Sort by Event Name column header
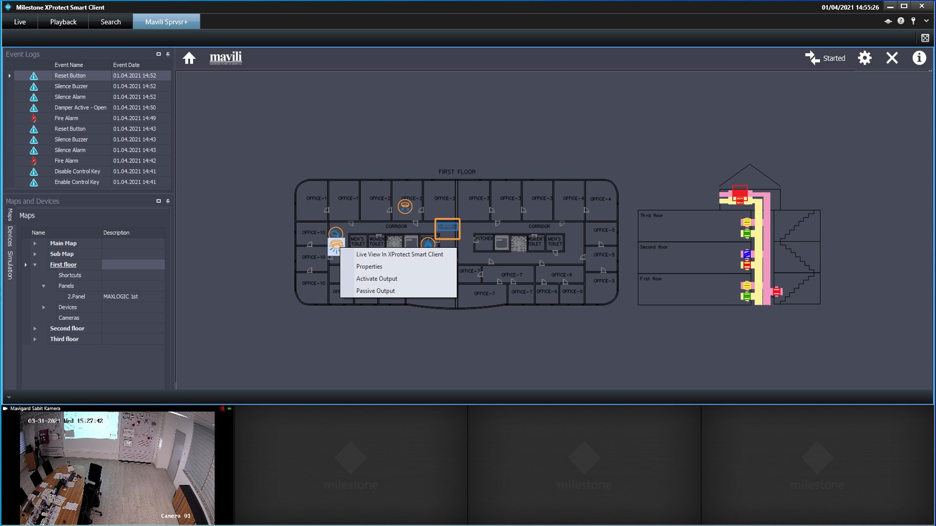The image size is (936, 526). (x=82, y=65)
